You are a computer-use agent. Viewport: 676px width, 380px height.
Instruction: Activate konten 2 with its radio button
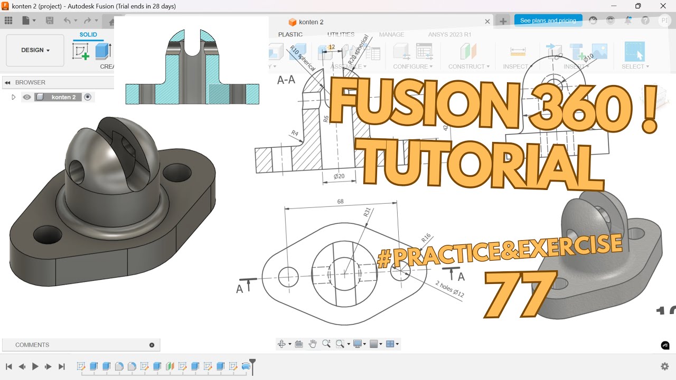click(x=88, y=97)
